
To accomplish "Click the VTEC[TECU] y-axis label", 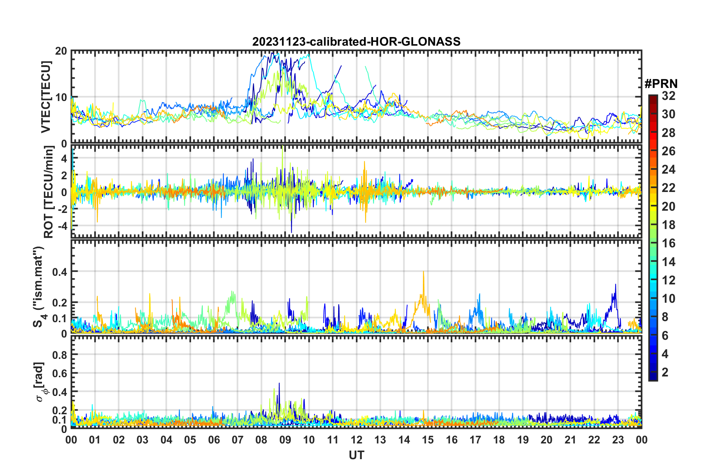I will [x=46, y=97].
